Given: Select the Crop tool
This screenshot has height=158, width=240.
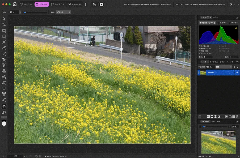Looking at the screenshot, I should [x=4, y=25].
